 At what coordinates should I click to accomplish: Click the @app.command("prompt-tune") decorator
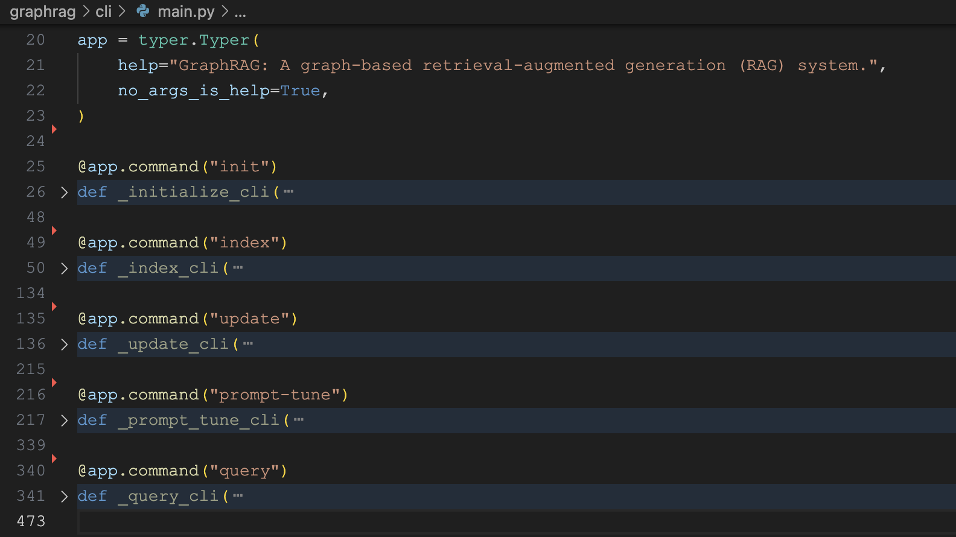[x=213, y=395]
